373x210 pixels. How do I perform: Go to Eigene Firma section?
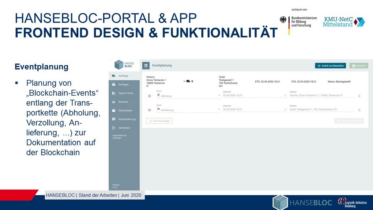point(124,93)
